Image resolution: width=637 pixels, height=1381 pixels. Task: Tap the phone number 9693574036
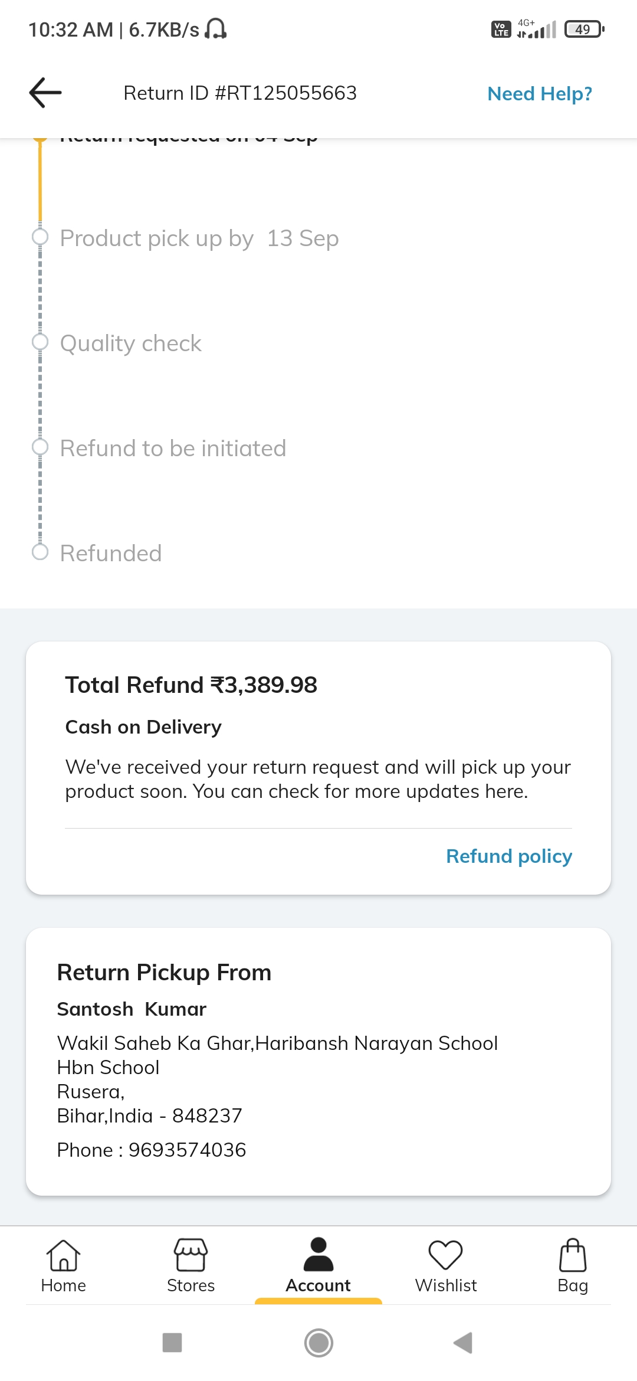tap(187, 1150)
